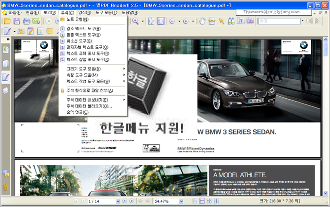Choose 텍스트 교체 표시 도구(R)
The width and height of the screenshot is (330, 207).
point(93,53)
